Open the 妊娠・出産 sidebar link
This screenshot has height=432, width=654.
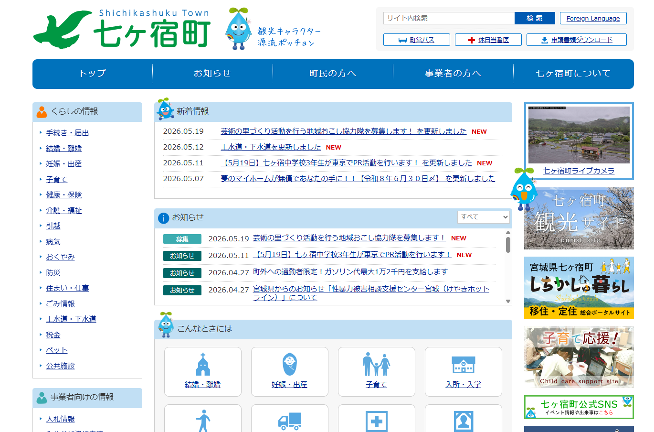(64, 164)
